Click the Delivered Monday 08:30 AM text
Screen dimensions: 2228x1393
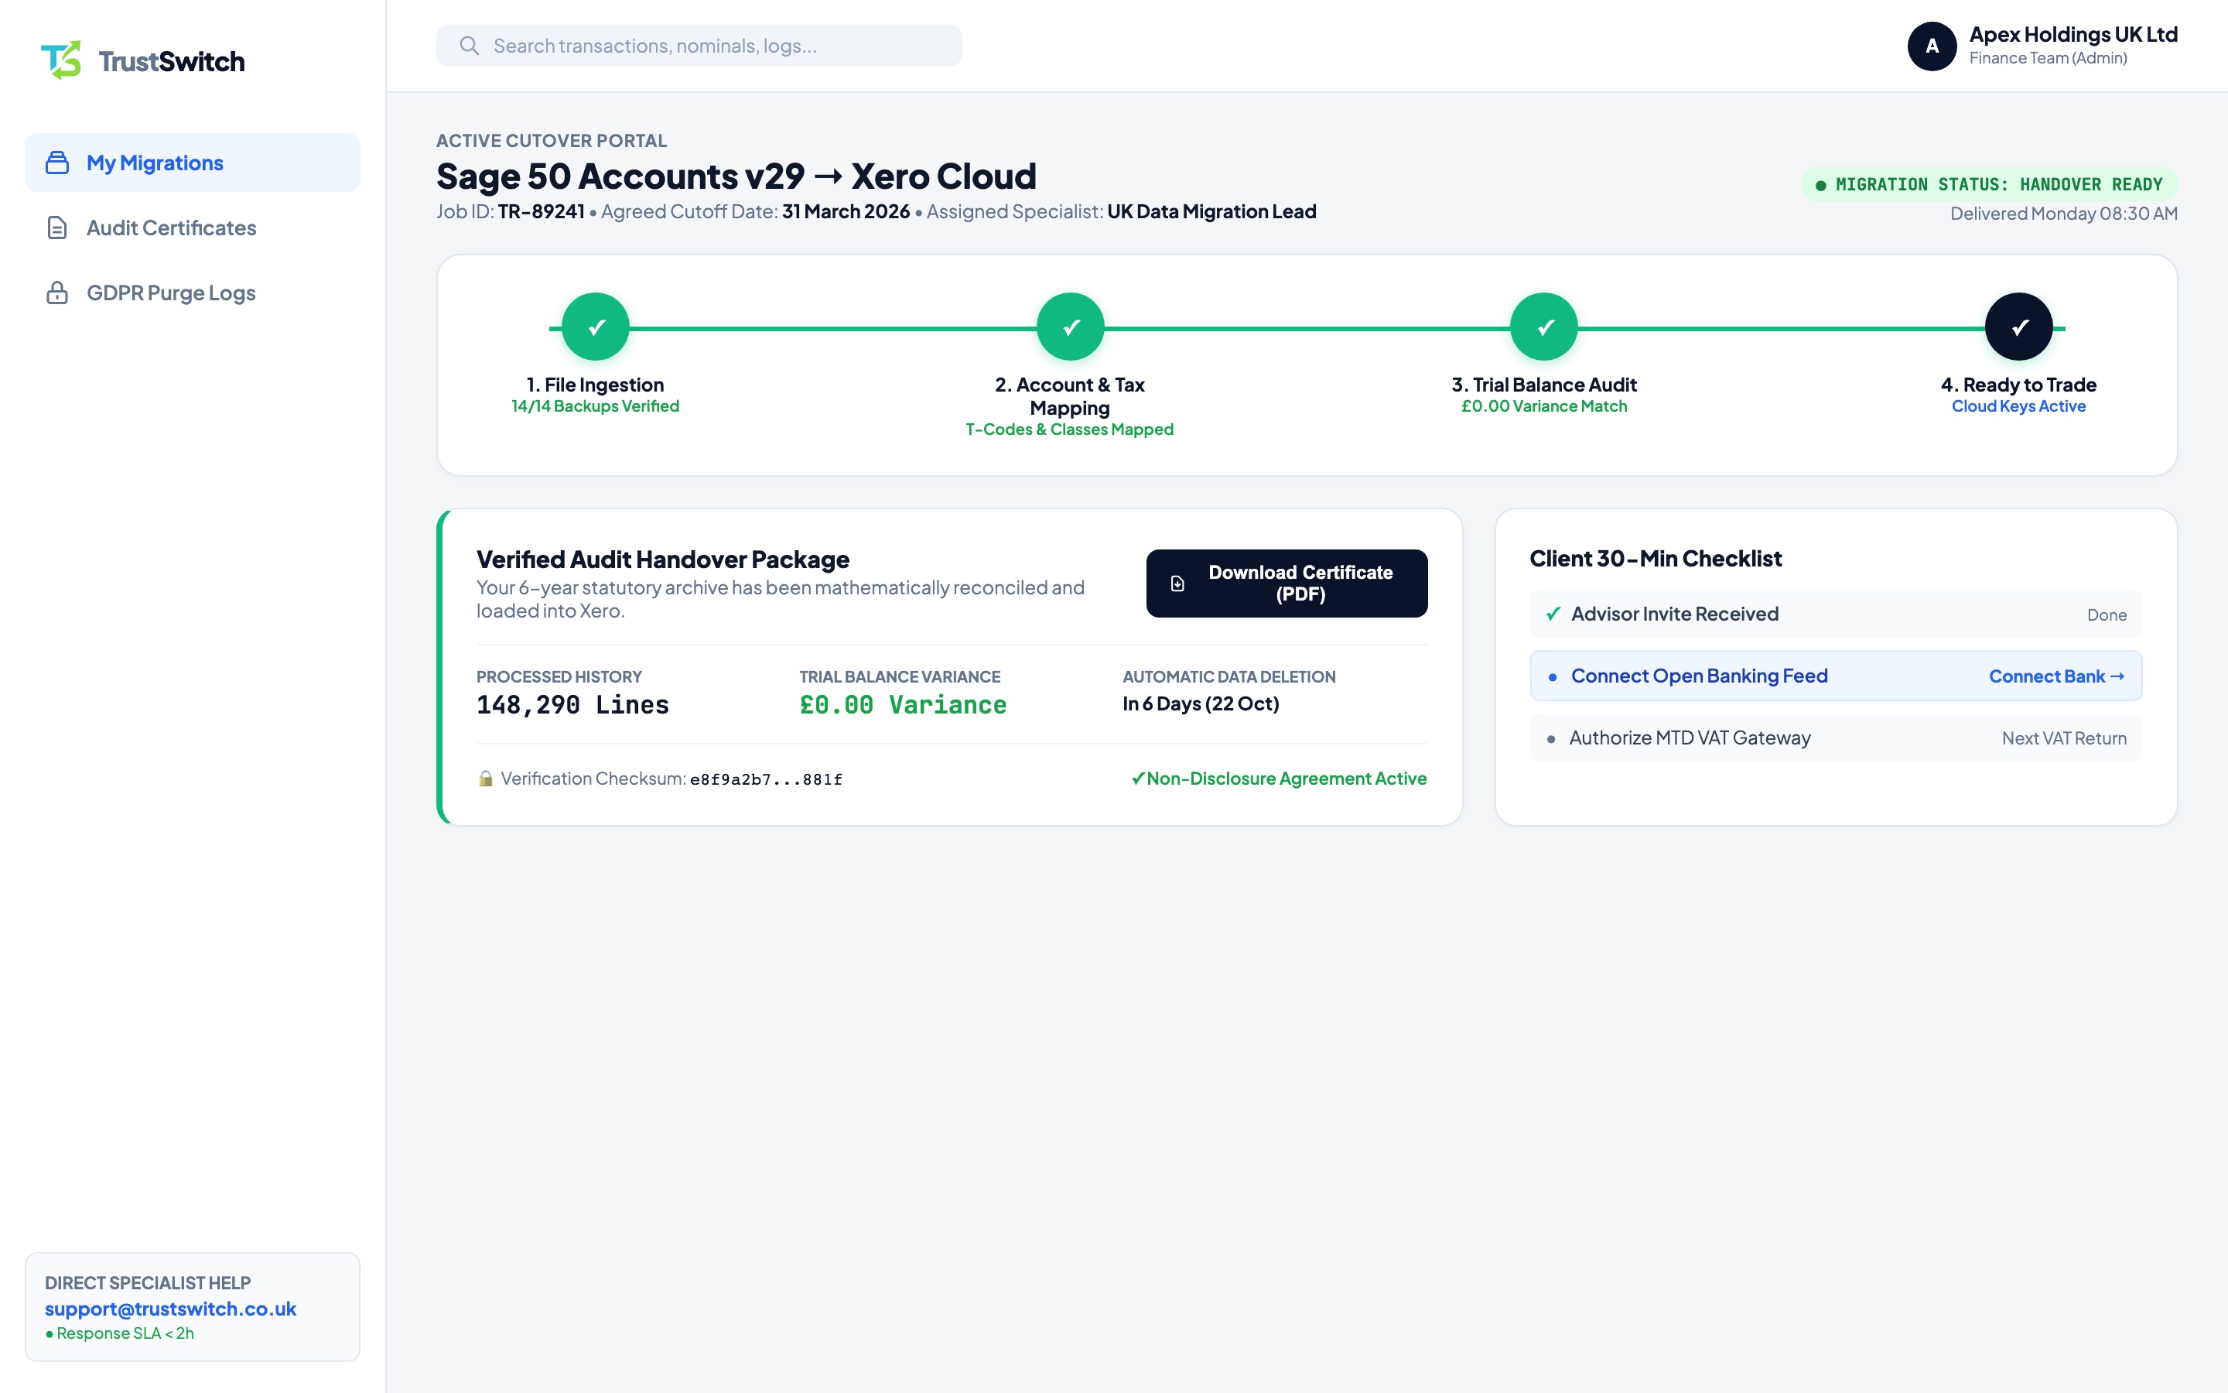(2064, 214)
